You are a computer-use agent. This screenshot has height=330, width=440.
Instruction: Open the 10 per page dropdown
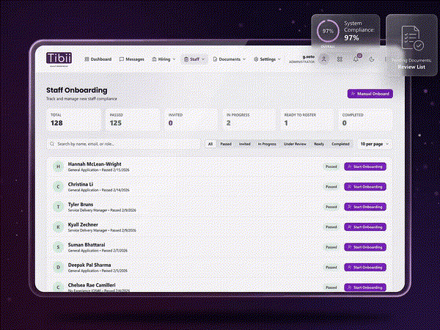[375, 144]
